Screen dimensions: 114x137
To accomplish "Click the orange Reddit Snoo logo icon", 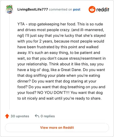I will 92,9.
